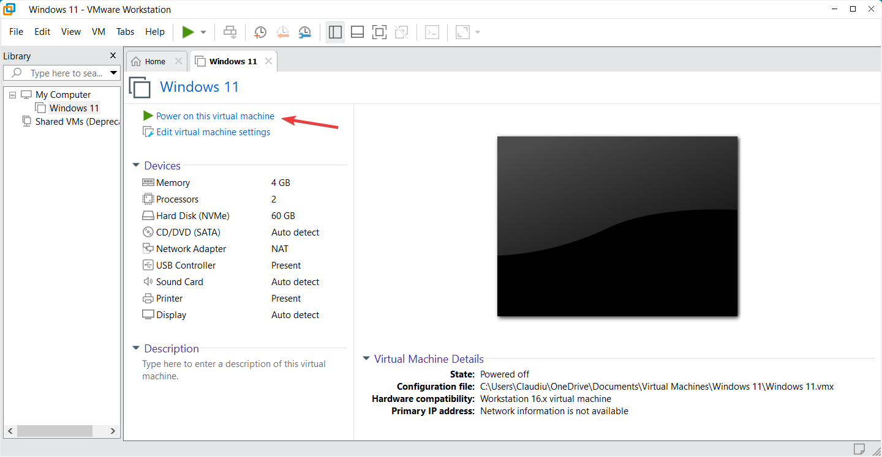This screenshot has height=457, width=882.
Task: Open the stretch mode dropdown arrow
Action: (x=478, y=32)
